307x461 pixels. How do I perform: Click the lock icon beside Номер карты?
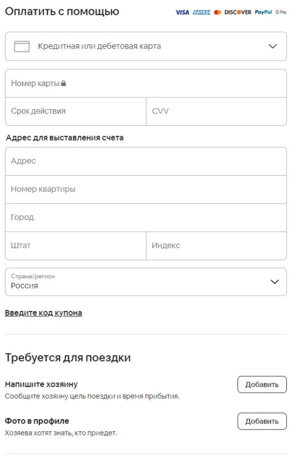pos(63,83)
